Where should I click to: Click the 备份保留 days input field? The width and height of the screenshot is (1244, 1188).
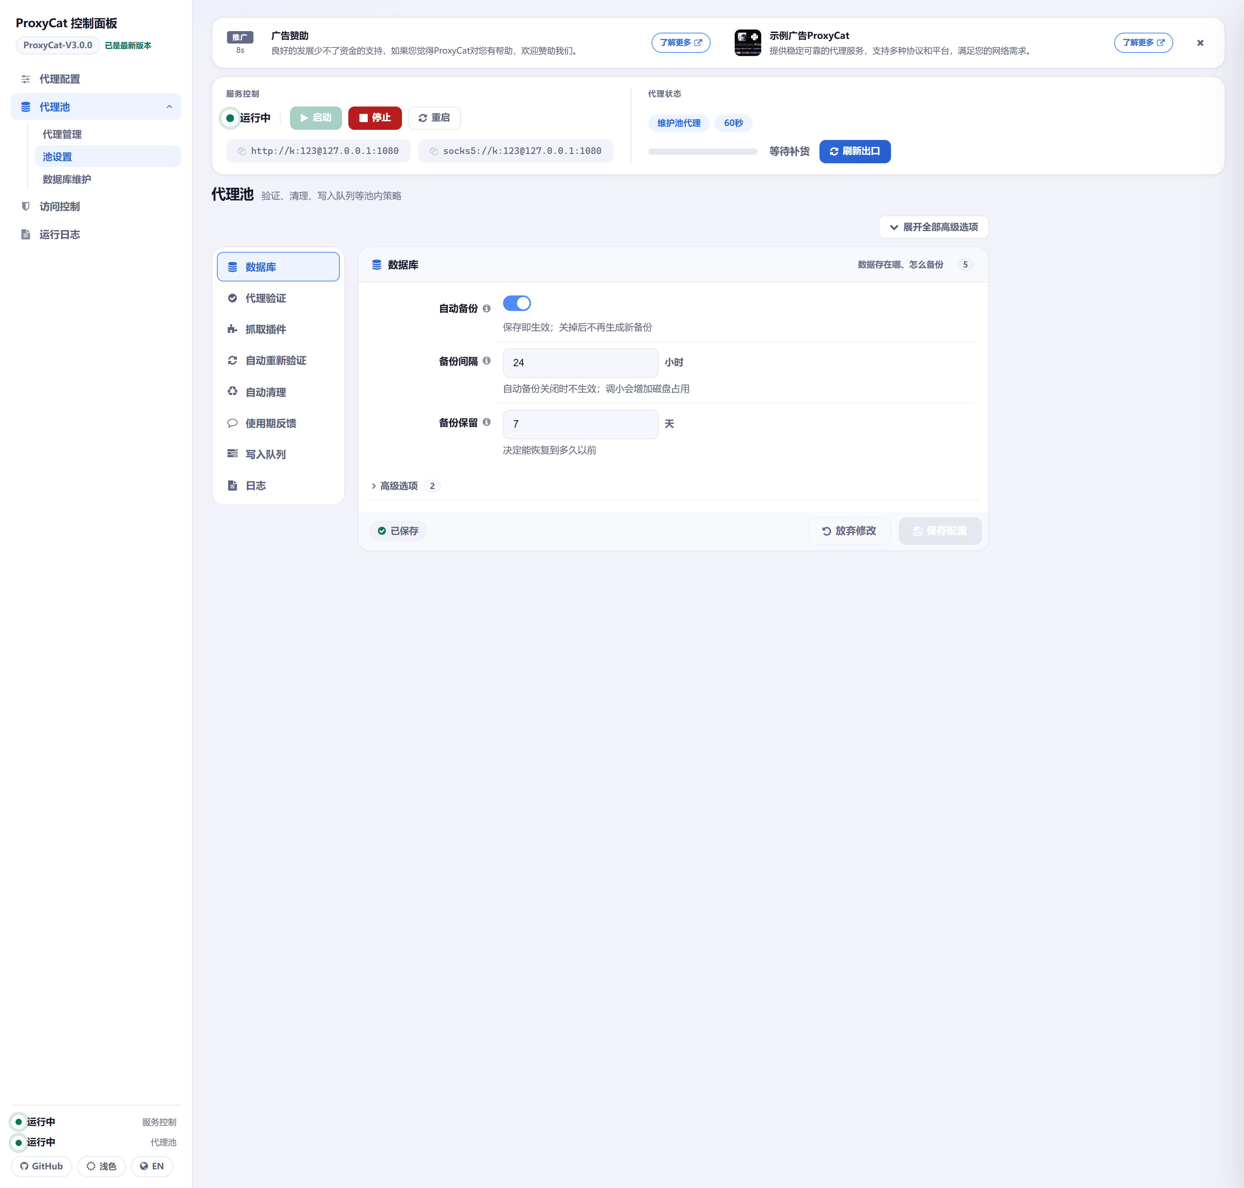click(580, 424)
